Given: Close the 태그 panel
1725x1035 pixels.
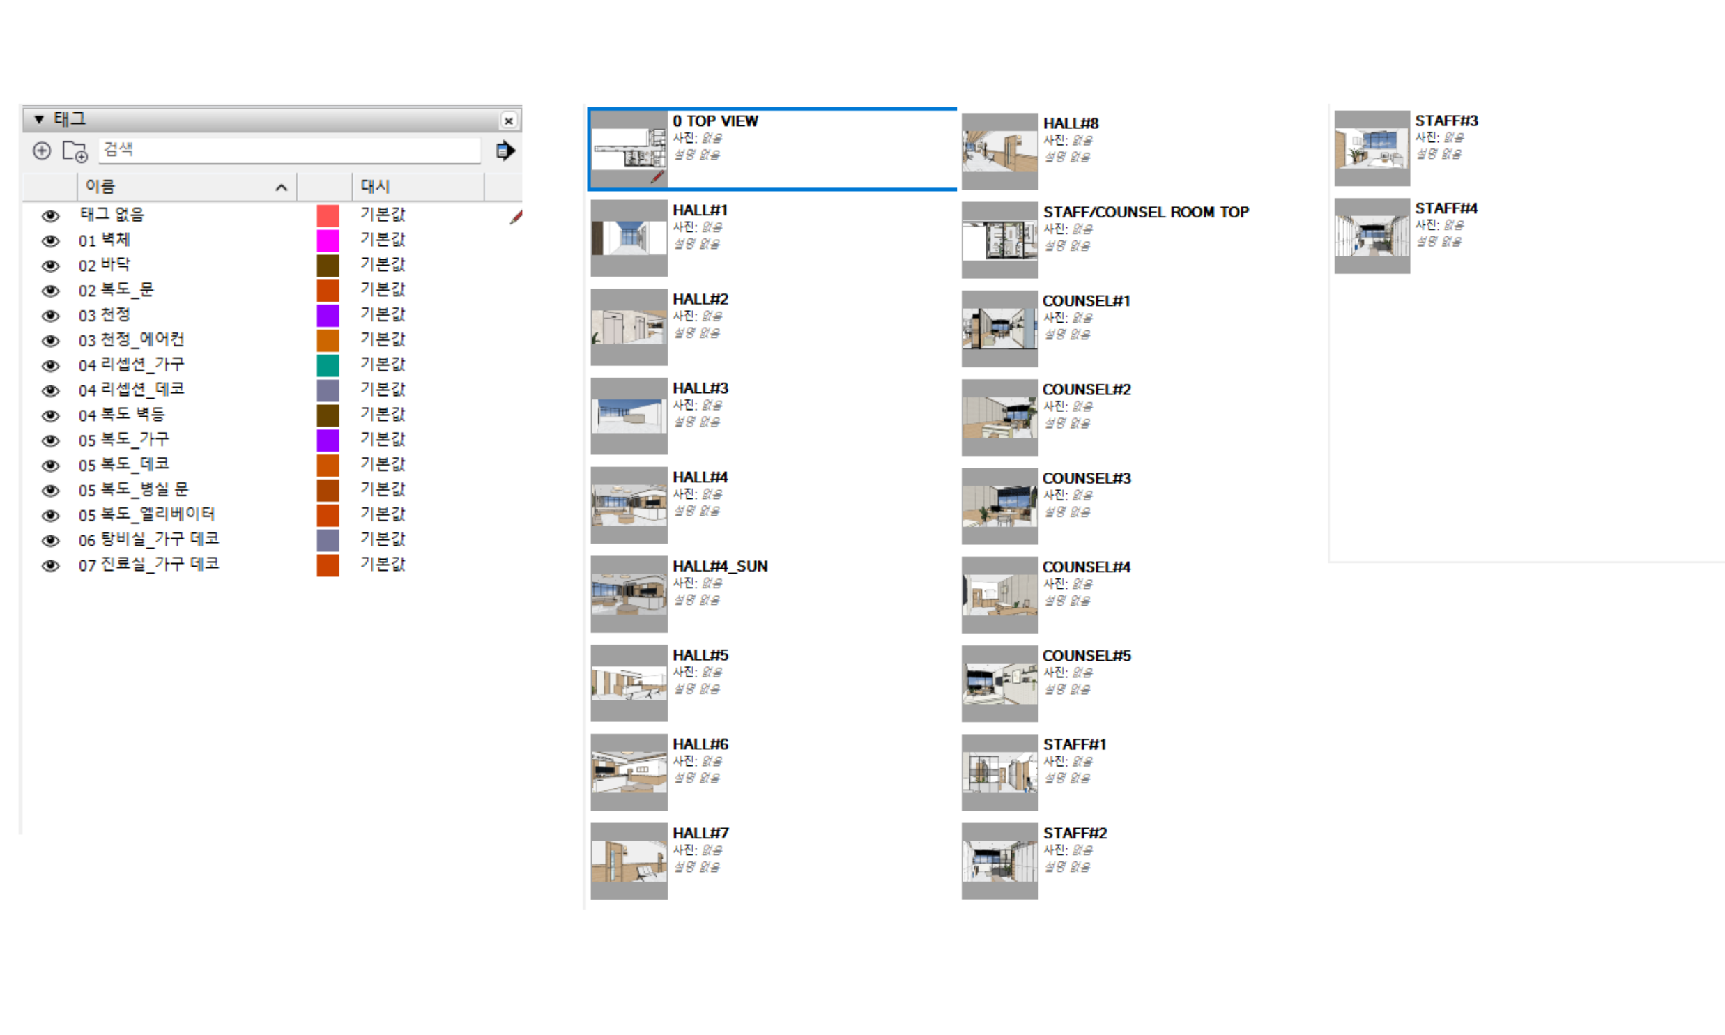Looking at the screenshot, I should pos(509,121).
